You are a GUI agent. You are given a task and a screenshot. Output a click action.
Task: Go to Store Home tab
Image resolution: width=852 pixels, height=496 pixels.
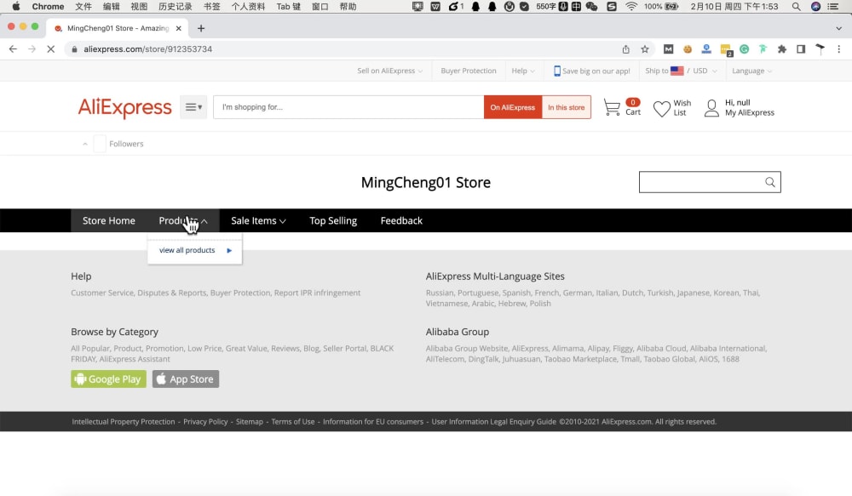pyautogui.click(x=109, y=220)
